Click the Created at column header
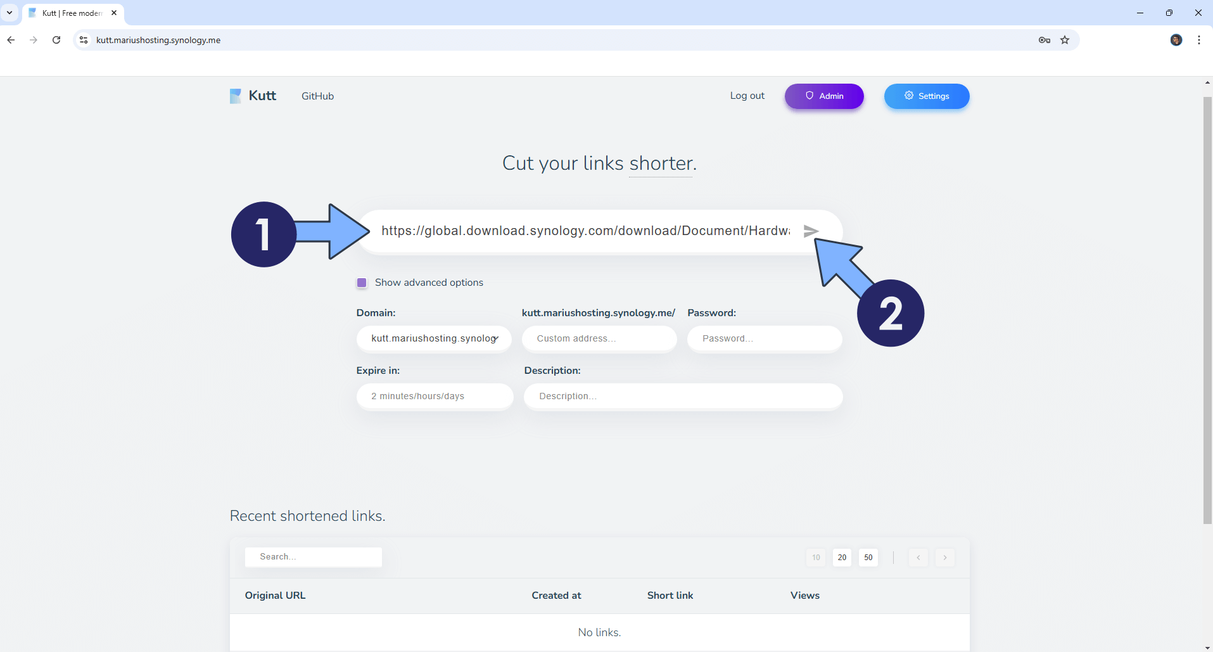 coord(556,596)
